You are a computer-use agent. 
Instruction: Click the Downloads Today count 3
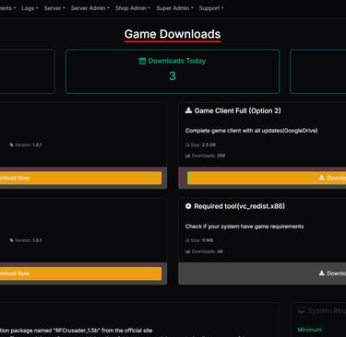pos(173,76)
